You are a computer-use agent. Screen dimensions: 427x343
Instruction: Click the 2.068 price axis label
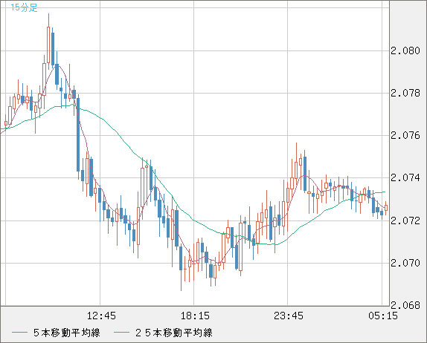405,305
